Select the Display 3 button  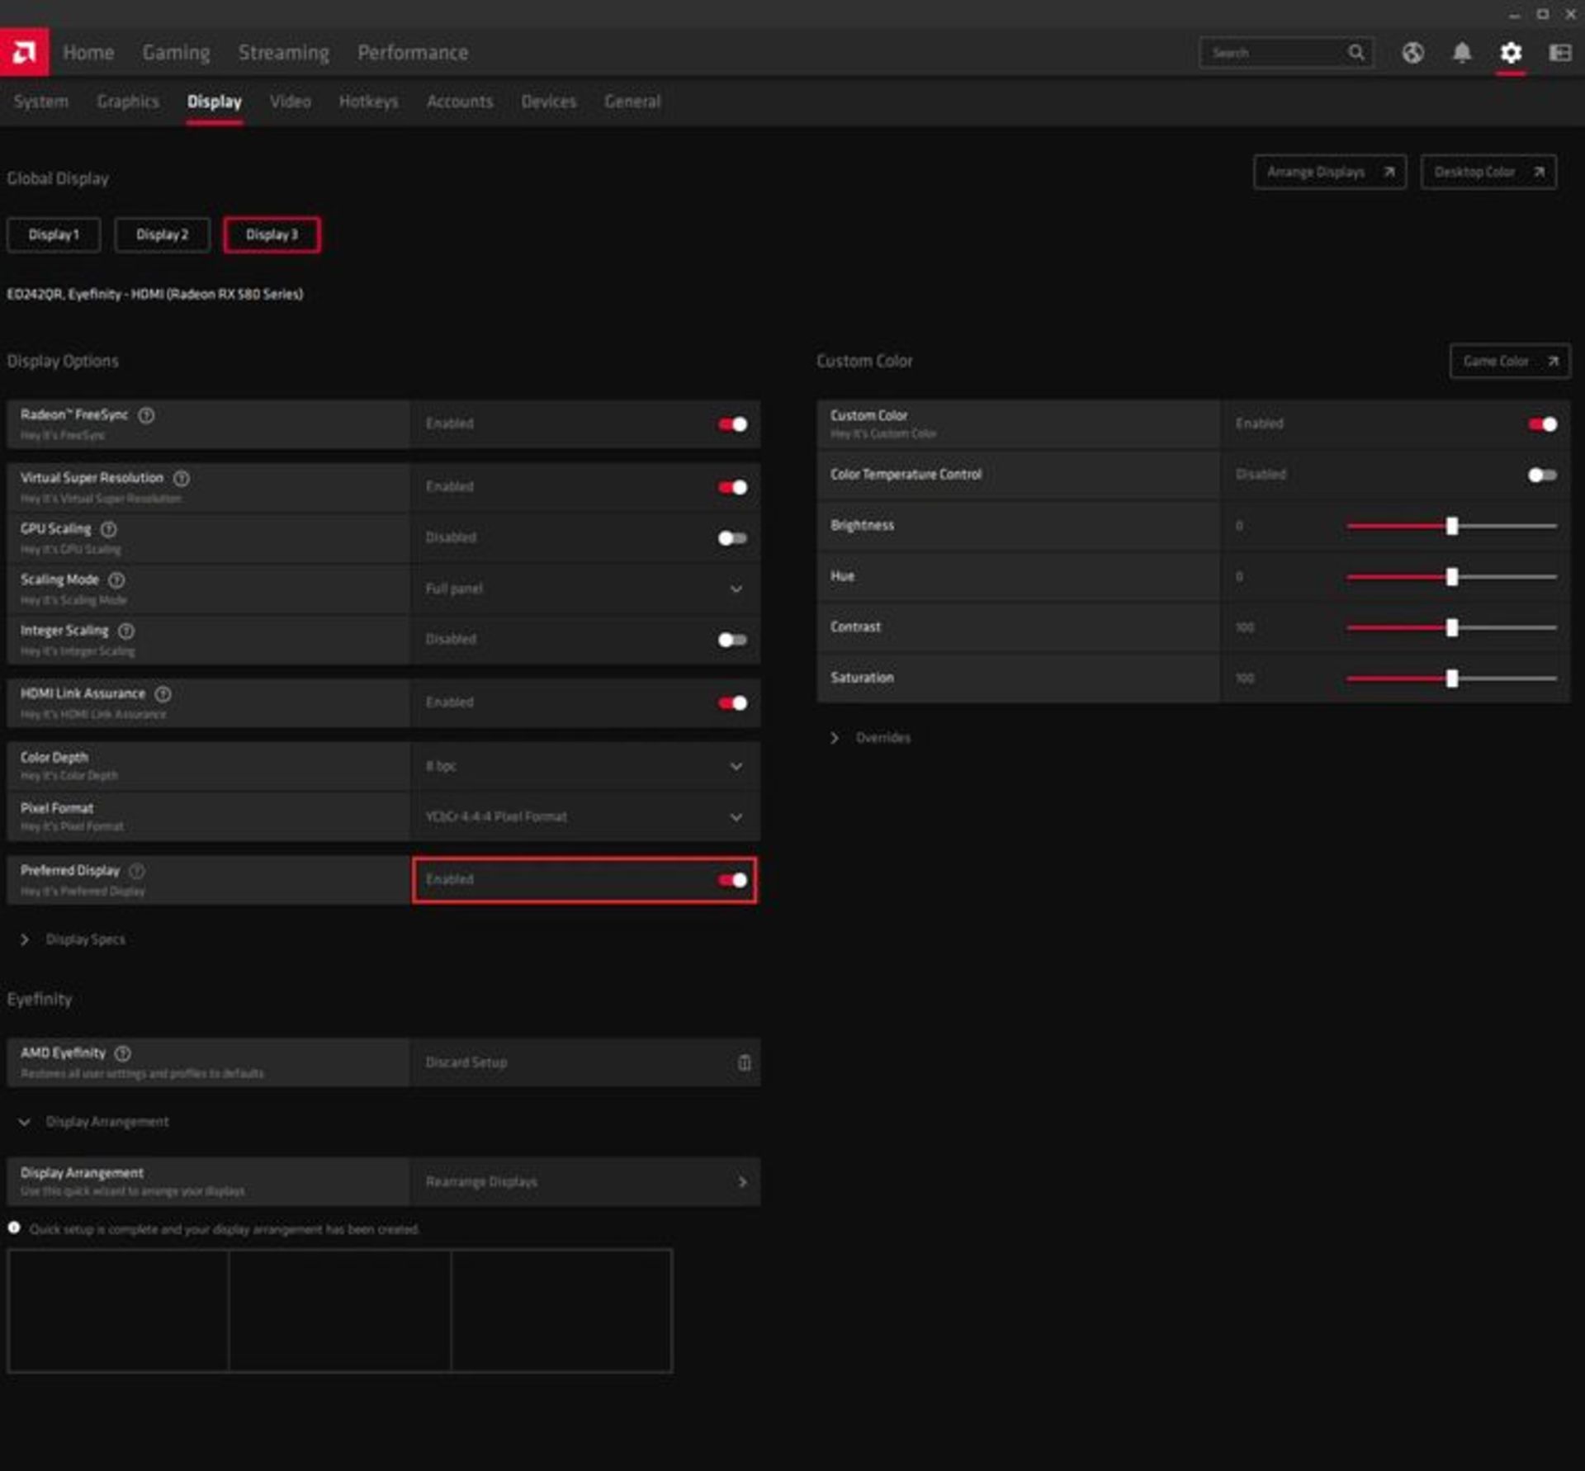[x=272, y=235]
